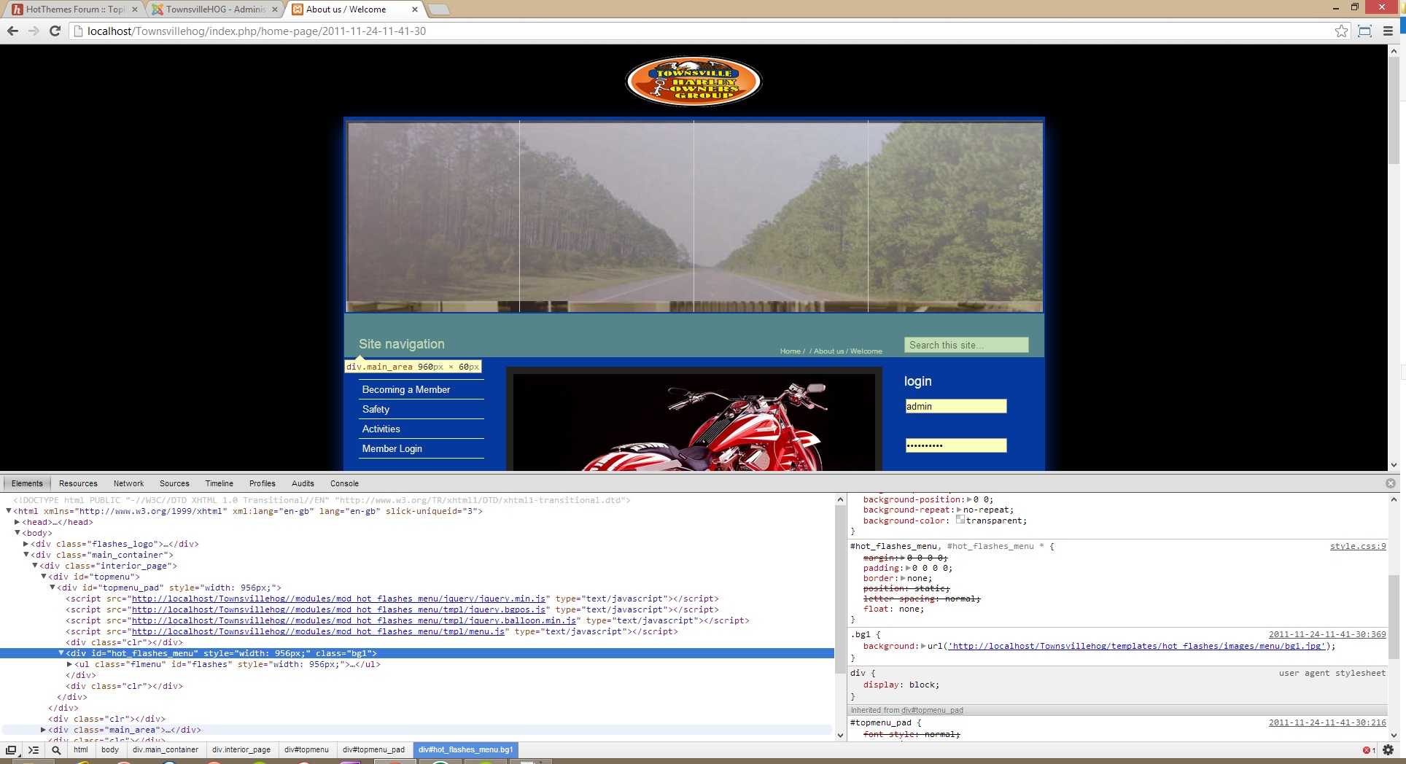Viewport: 1406px width, 764px height.
Task: Open the screen capture extension icon
Action: [x=1364, y=31]
